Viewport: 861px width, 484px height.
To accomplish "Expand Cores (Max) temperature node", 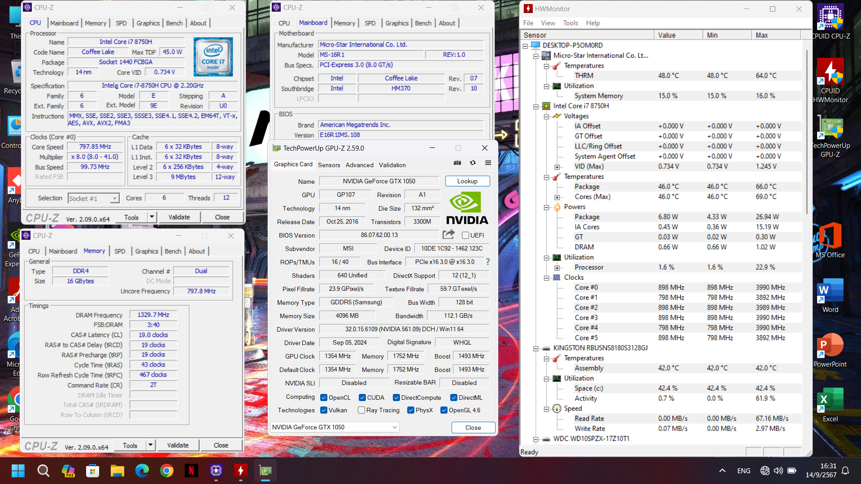I will (557, 197).
